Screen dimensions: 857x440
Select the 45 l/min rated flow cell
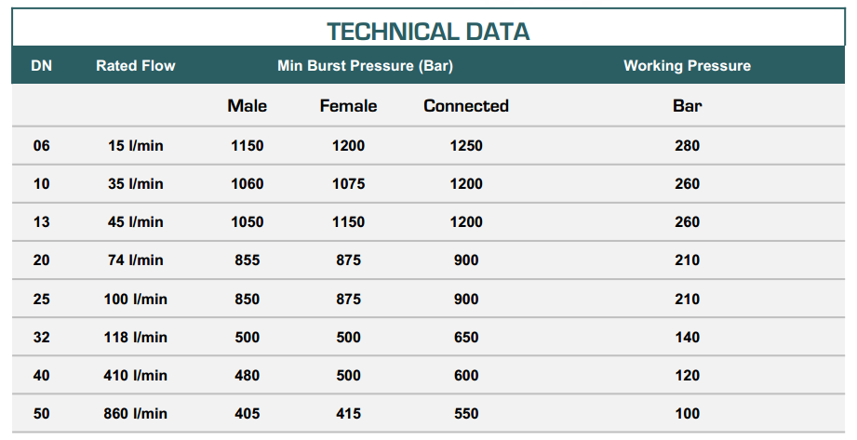point(135,222)
